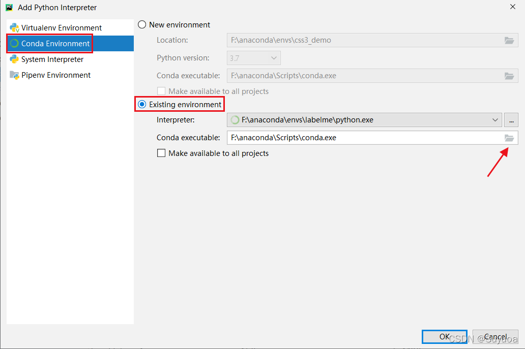Select the Existing environment radio button

[142, 105]
